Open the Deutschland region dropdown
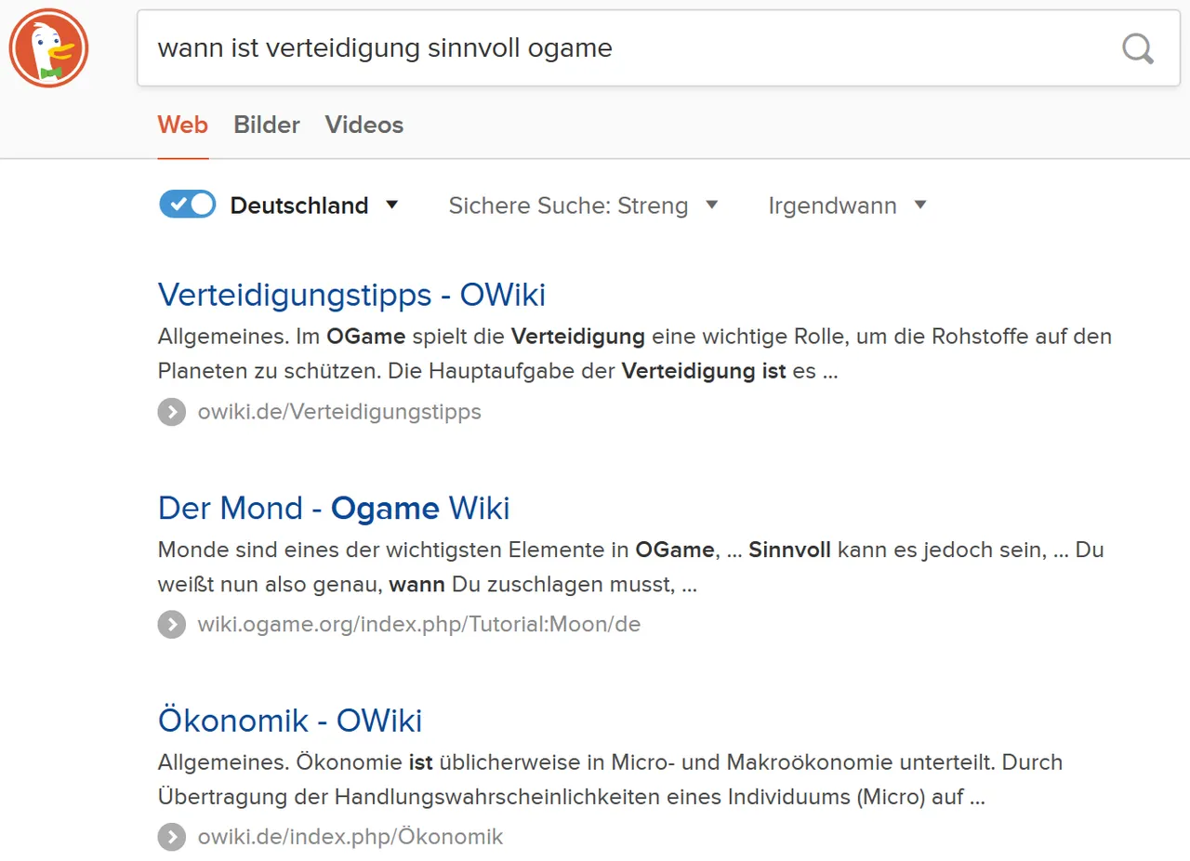 (314, 205)
